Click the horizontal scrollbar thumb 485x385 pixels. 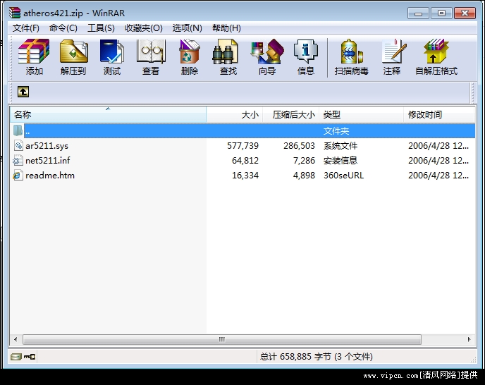(x=222, y=339)
